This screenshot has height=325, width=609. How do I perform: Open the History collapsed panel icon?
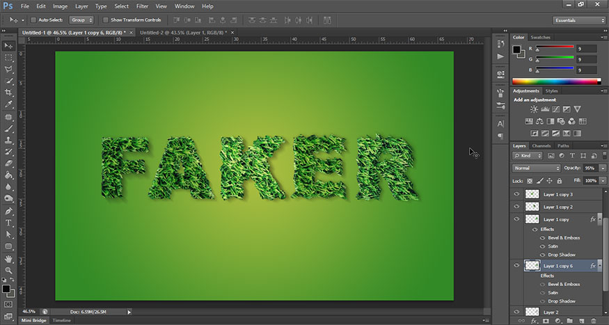pyautogui.click(x=500, y=44)
